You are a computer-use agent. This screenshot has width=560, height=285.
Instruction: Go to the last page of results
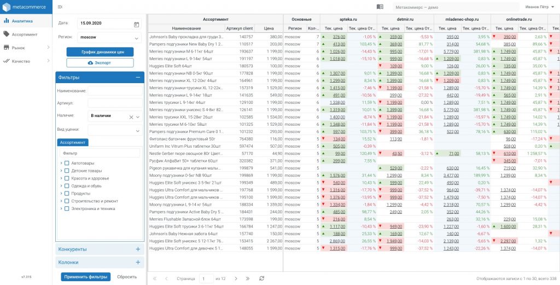pos(248,278)
